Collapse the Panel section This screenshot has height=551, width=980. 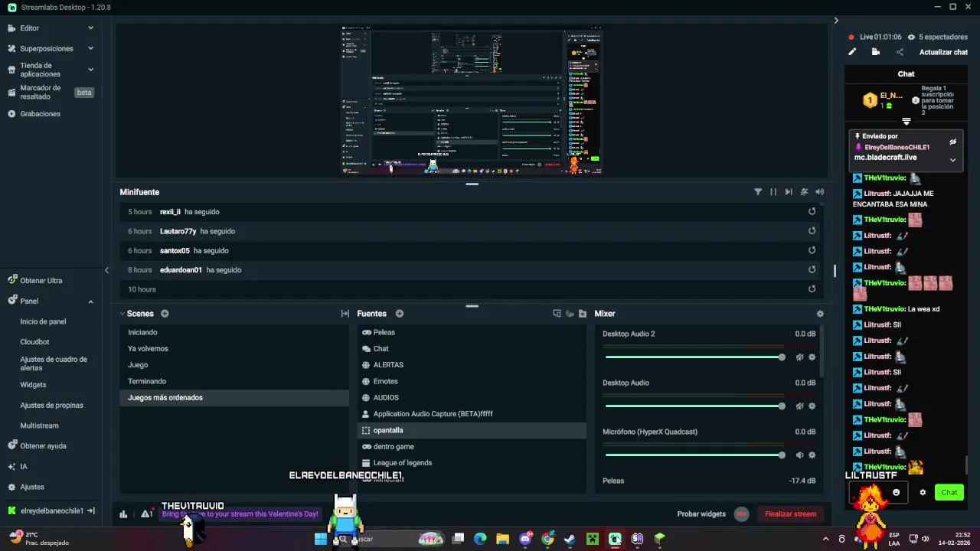pyautogui.click(x=90, y=302)
